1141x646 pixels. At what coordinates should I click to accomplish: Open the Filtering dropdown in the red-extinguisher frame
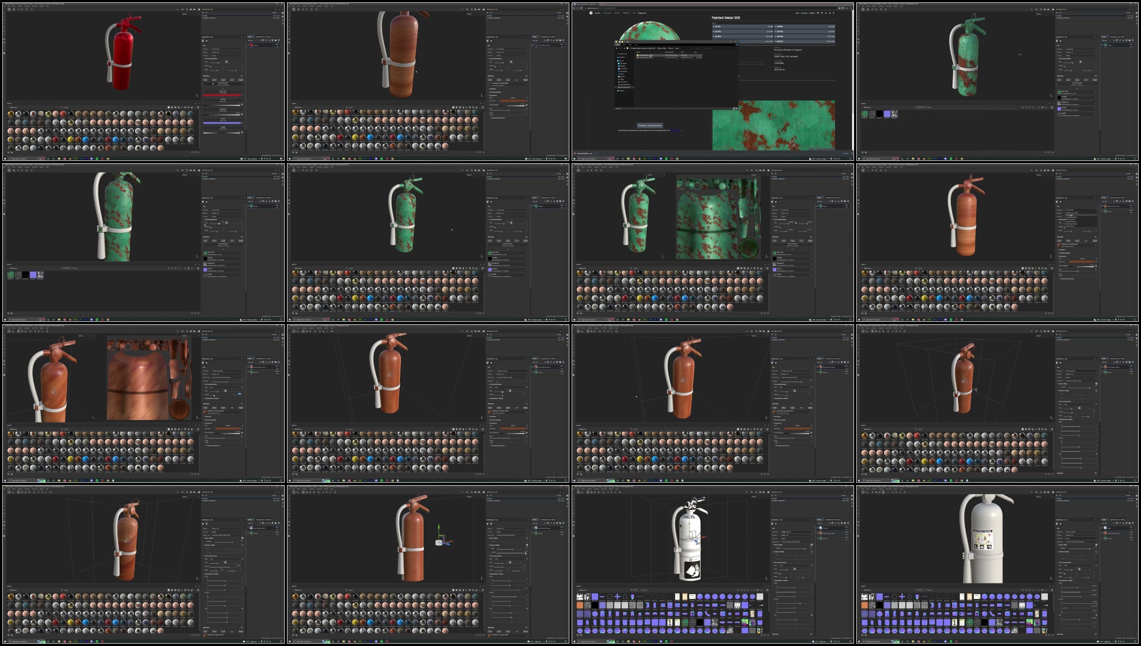[227, 52]
